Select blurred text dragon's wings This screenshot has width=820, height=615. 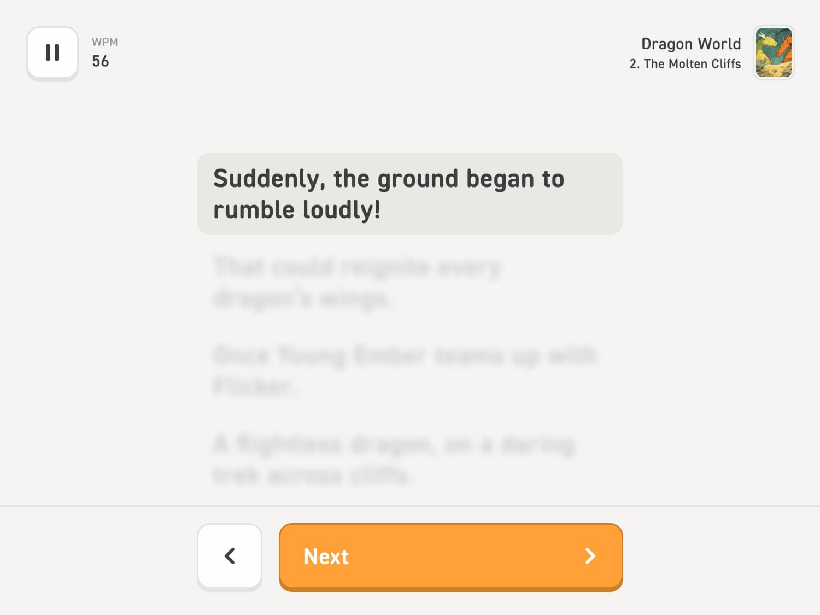click(x=302, y=298)
